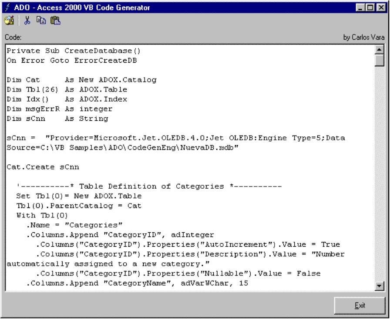The height and width of the screenshot is (319, 390).
Task: Click the vertical scrollbar thumb
Action: tap(379, 60)
